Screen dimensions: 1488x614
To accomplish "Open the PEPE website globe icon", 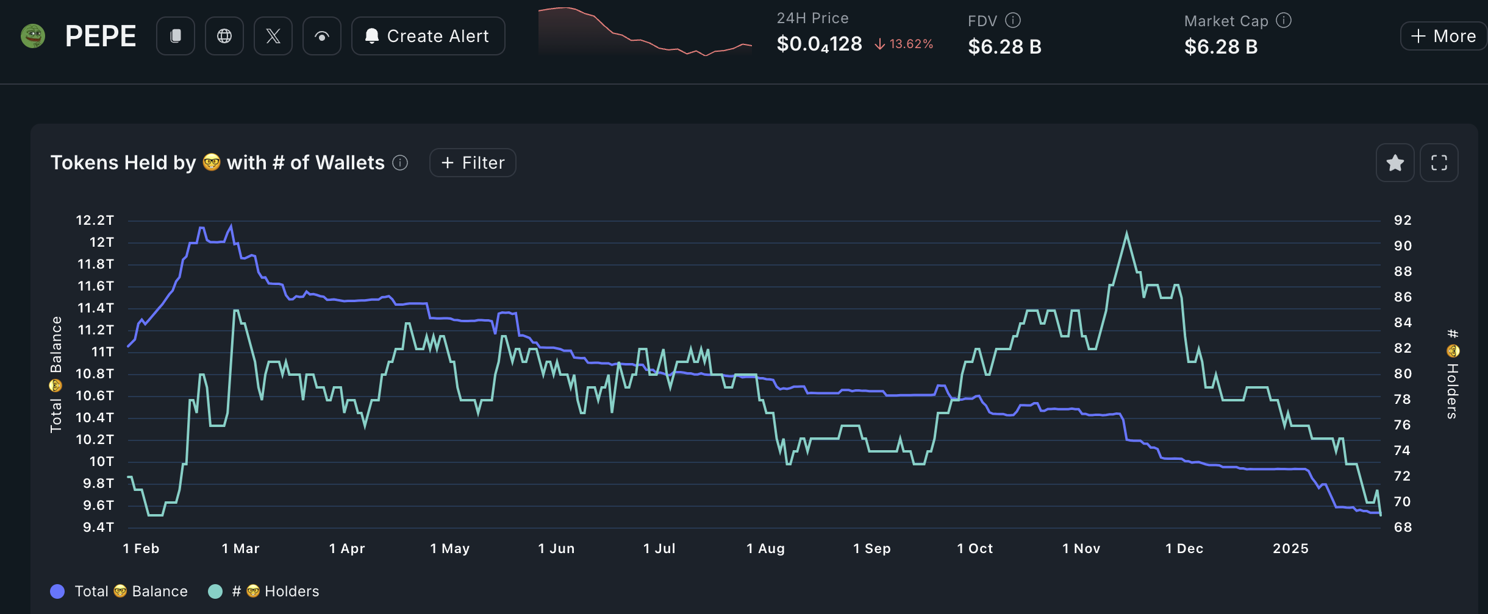I will (x=224, y=36).
